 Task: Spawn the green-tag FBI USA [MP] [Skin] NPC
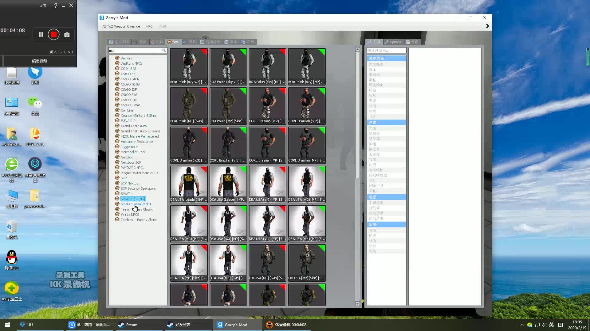307,263
